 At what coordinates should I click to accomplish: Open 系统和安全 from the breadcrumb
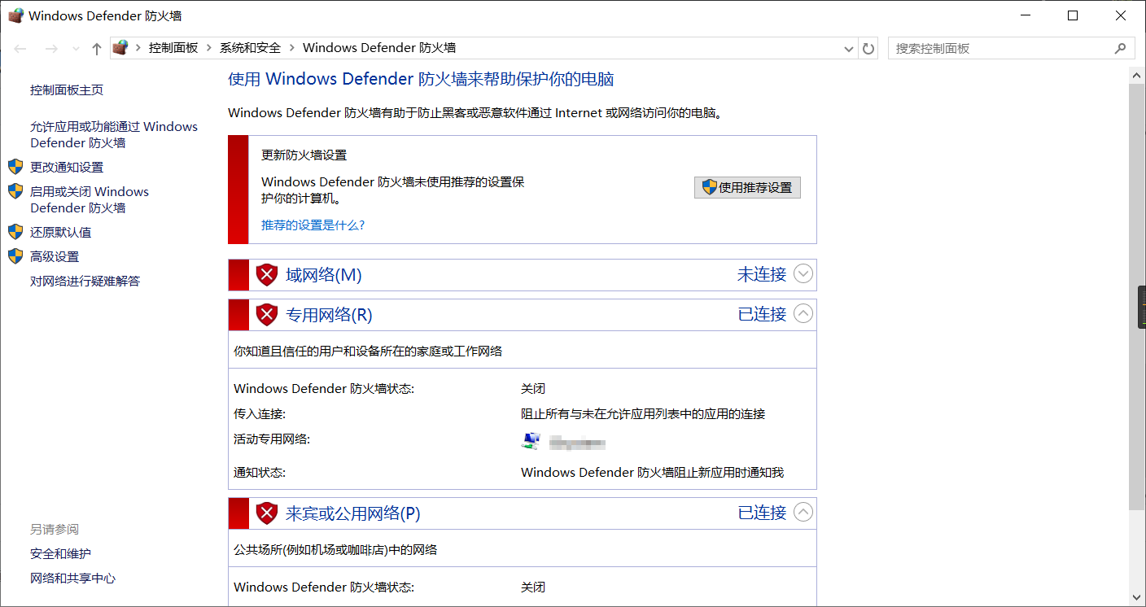(x=250, y=48)
